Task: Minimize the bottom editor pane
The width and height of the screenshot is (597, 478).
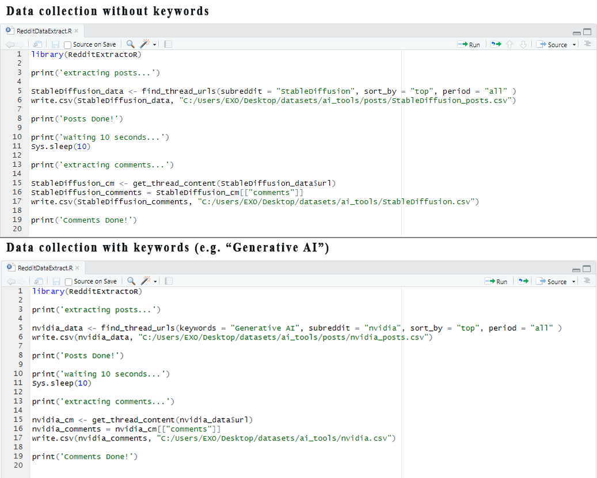Action: (576, 269)
